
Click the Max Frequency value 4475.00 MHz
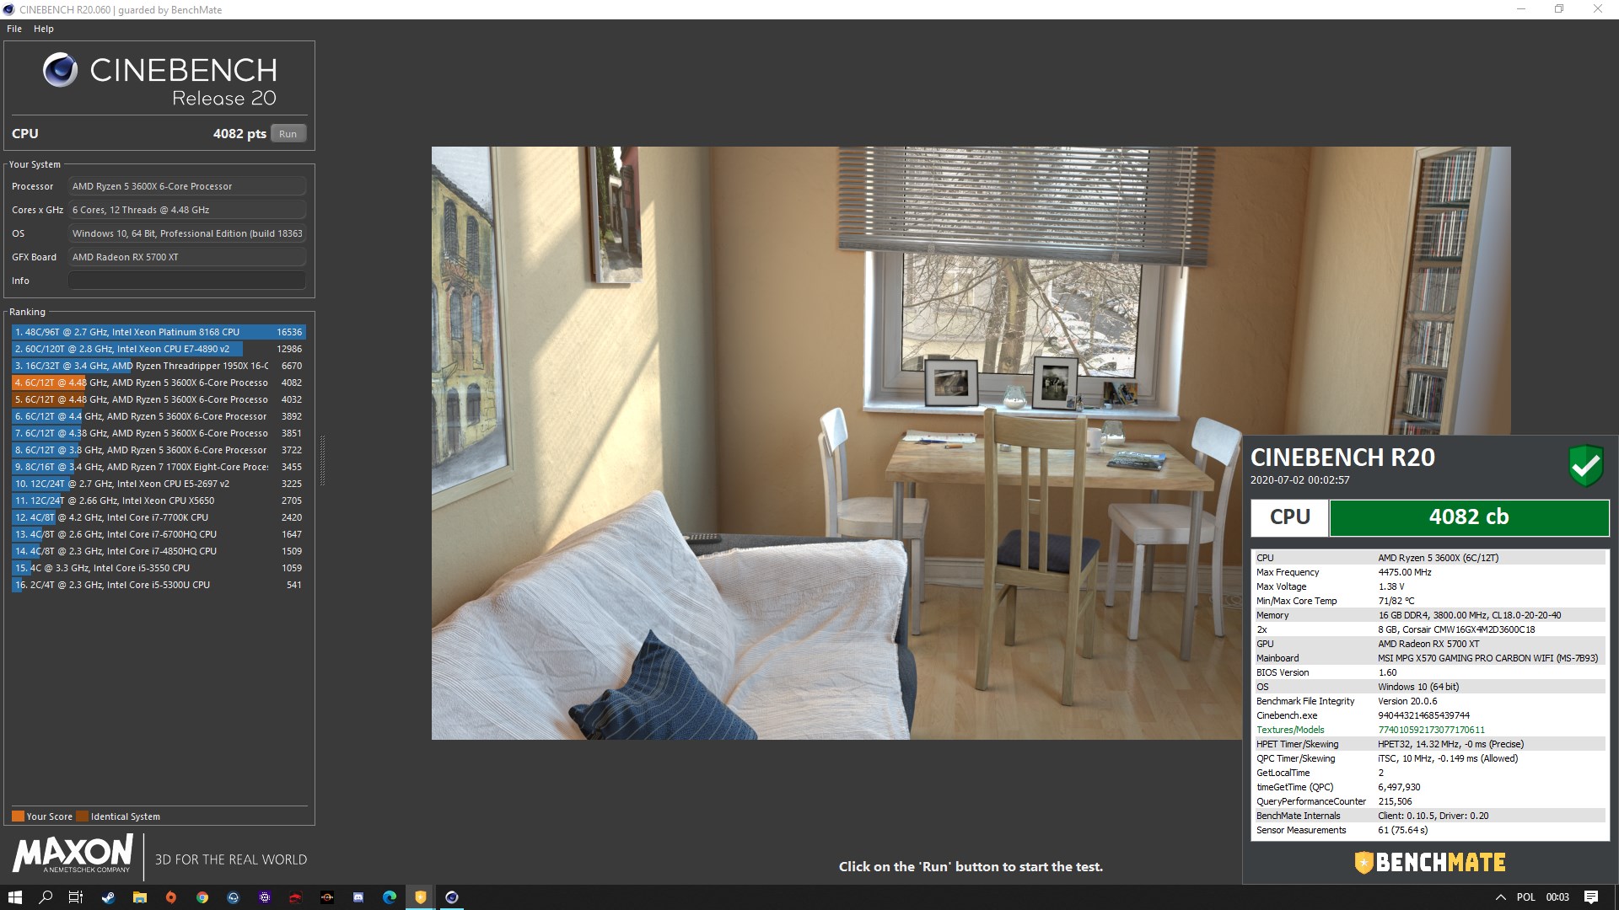[x=1405, y=572]
